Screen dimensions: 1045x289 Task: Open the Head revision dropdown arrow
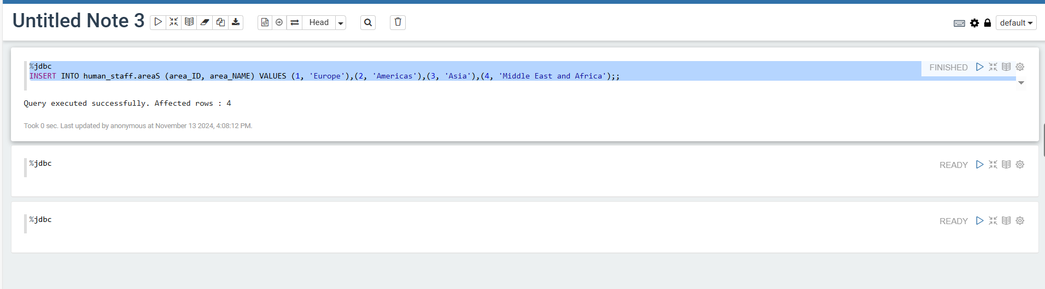coord(341,23)
